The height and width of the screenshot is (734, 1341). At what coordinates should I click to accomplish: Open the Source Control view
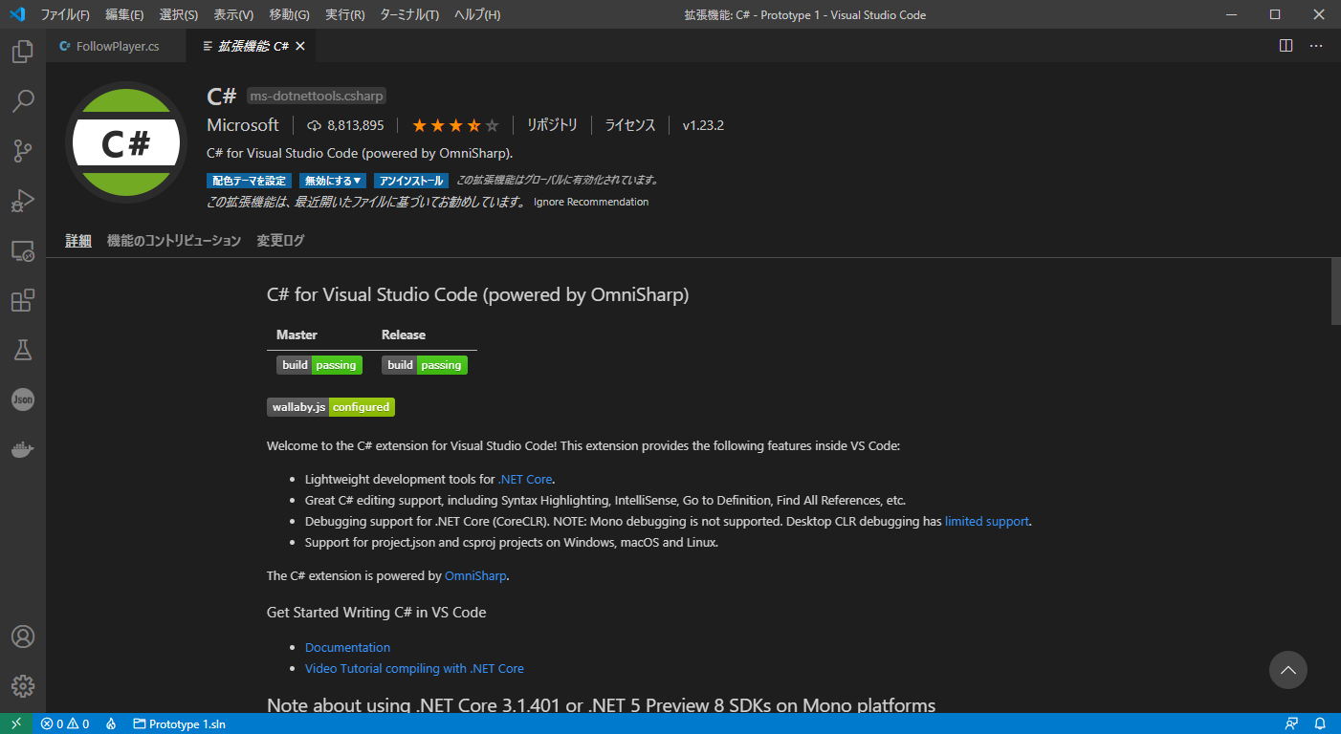click(x=23, y=151)
